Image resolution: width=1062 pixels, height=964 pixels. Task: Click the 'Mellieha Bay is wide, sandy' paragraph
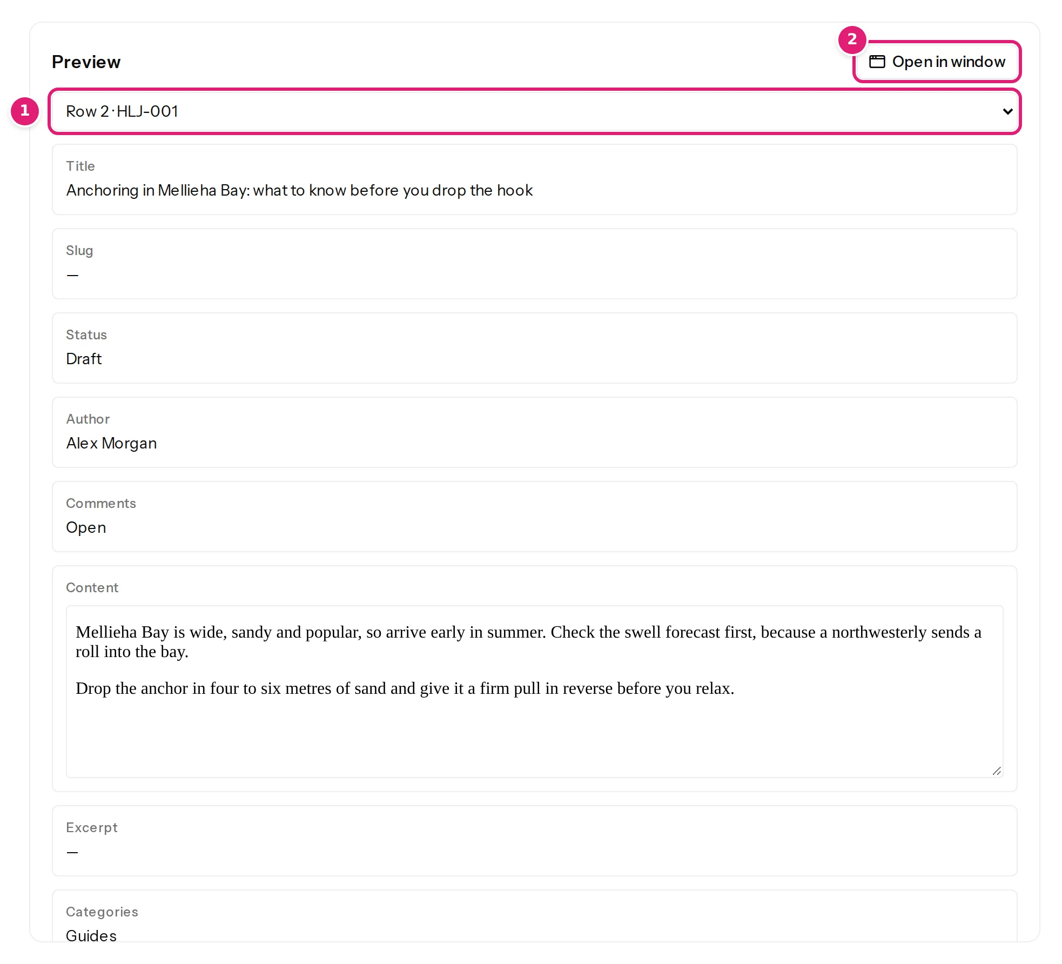(528, 642)
